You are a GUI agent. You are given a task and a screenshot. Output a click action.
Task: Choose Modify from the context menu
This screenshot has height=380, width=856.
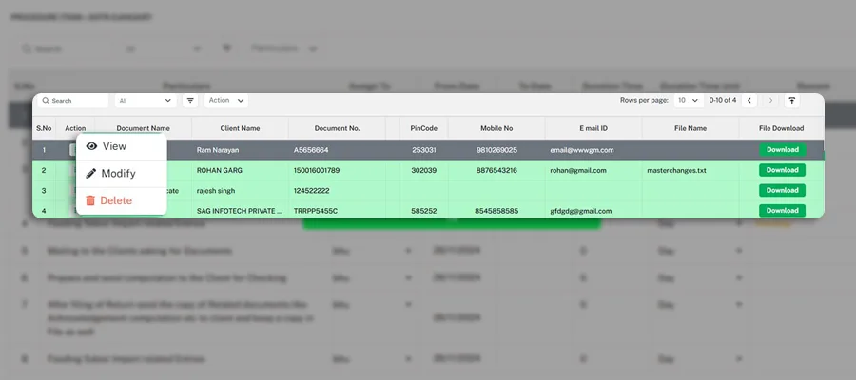pos(121,173)
